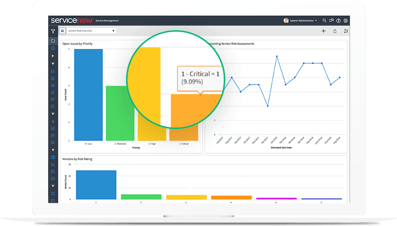Viewport: 397px width, 226px height.
Task: Click the Vendors by Risk Rating title
Action: [x=77, y=159]
